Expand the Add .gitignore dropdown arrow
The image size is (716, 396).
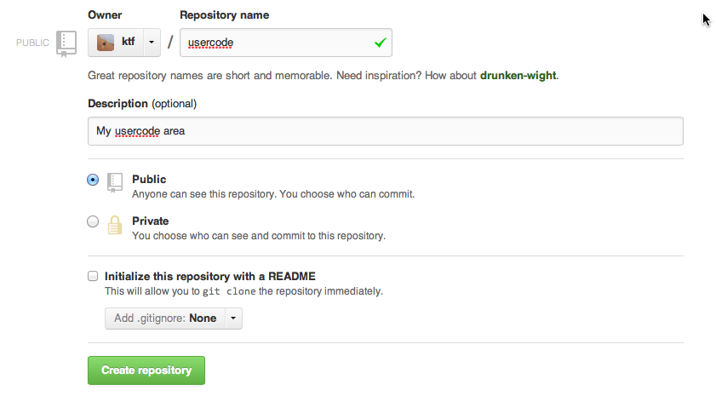click(233, 319)
